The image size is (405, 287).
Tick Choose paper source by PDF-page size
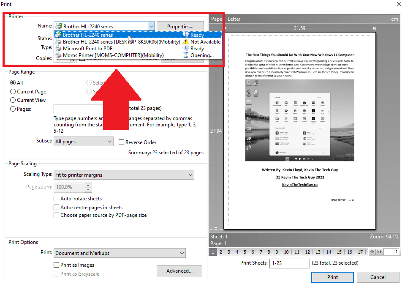coord(56,215)
